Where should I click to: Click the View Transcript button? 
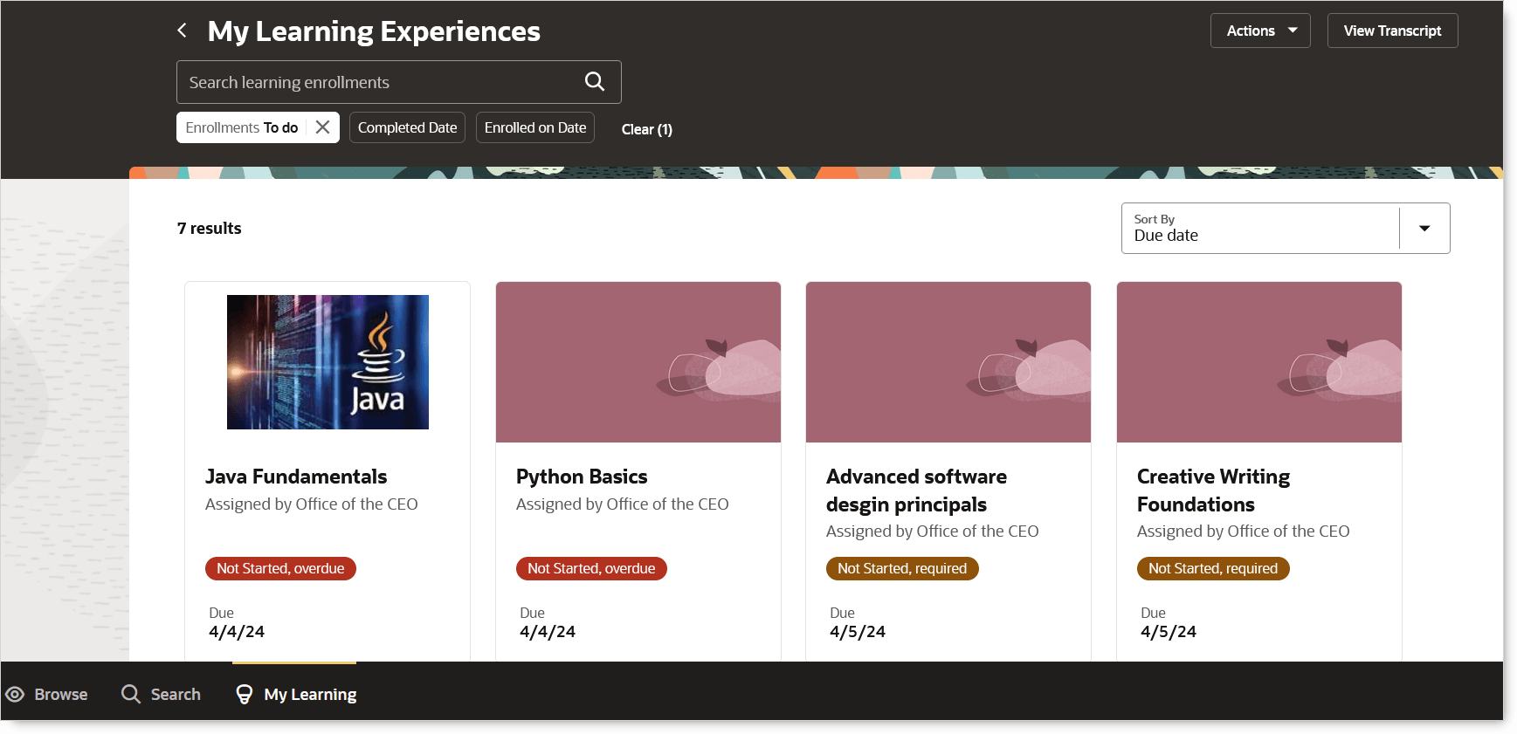pyautogui.click(x=1392, y=31)
